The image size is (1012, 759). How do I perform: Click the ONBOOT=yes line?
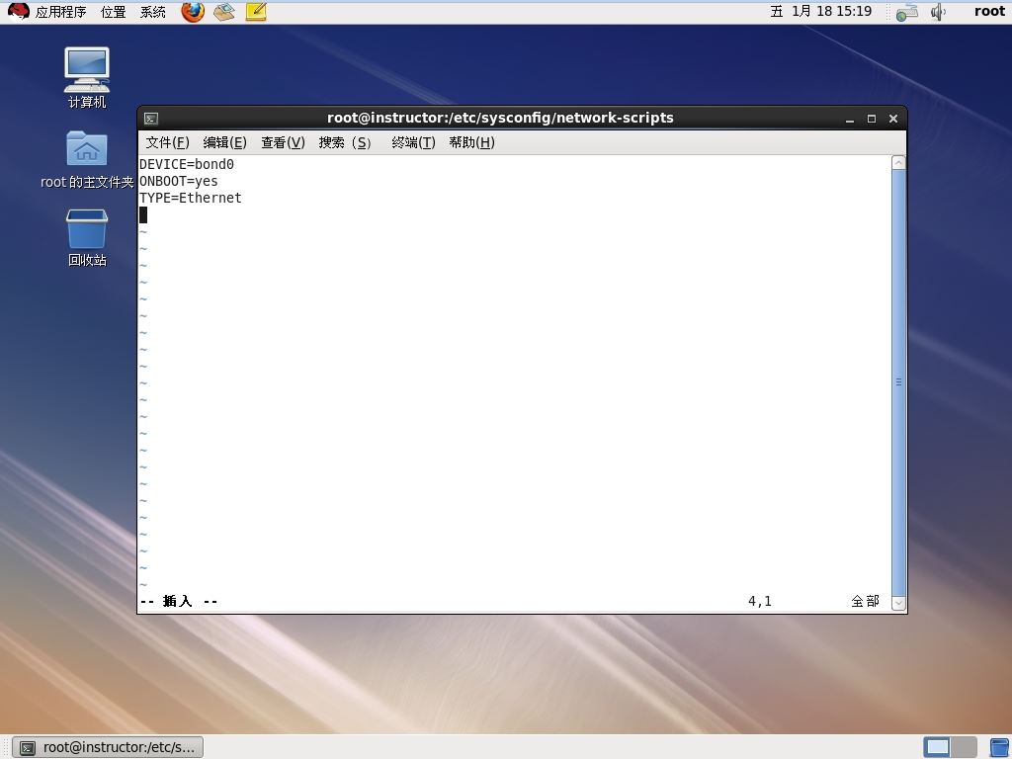pos(179,182)
